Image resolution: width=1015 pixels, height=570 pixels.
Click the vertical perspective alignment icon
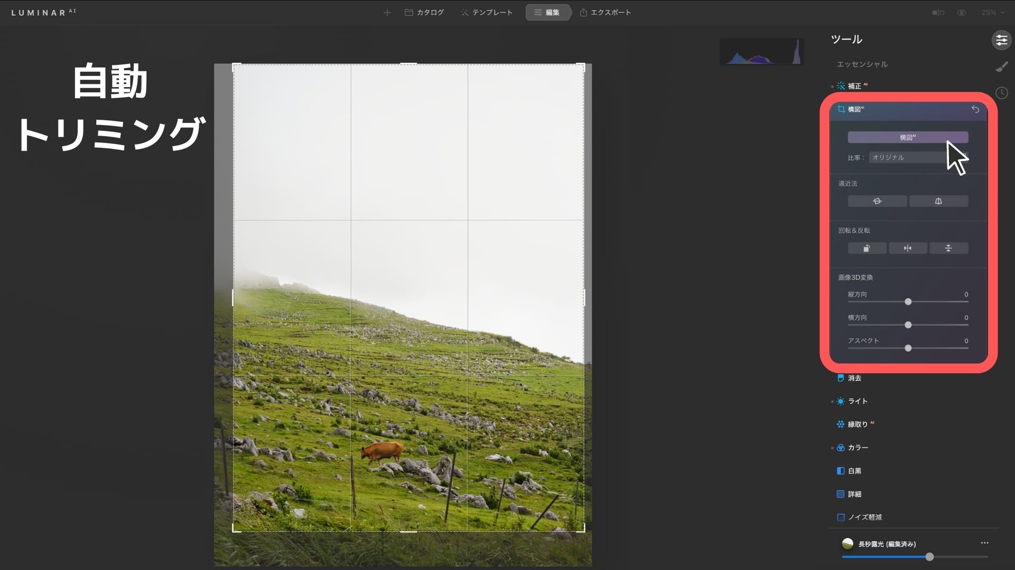click(x=938, y=201)
